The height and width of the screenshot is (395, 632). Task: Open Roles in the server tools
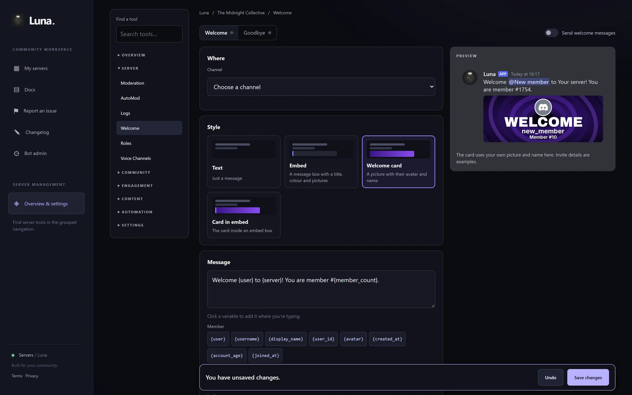(x=149, y=143)
